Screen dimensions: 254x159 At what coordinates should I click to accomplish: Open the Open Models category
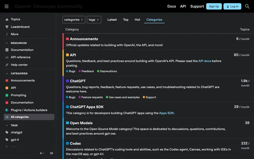pyautogui.click(x=81, y=123)
